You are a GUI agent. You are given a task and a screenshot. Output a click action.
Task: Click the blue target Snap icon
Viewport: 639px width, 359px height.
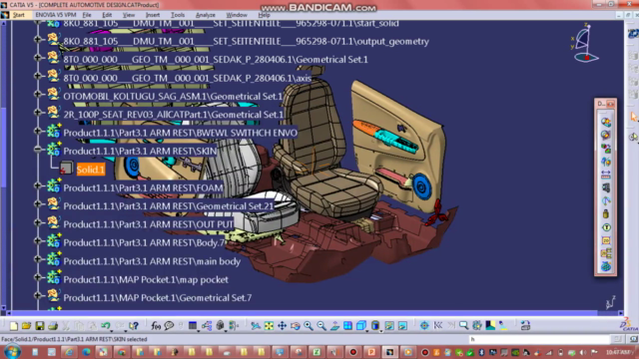(x=424, y=326)
